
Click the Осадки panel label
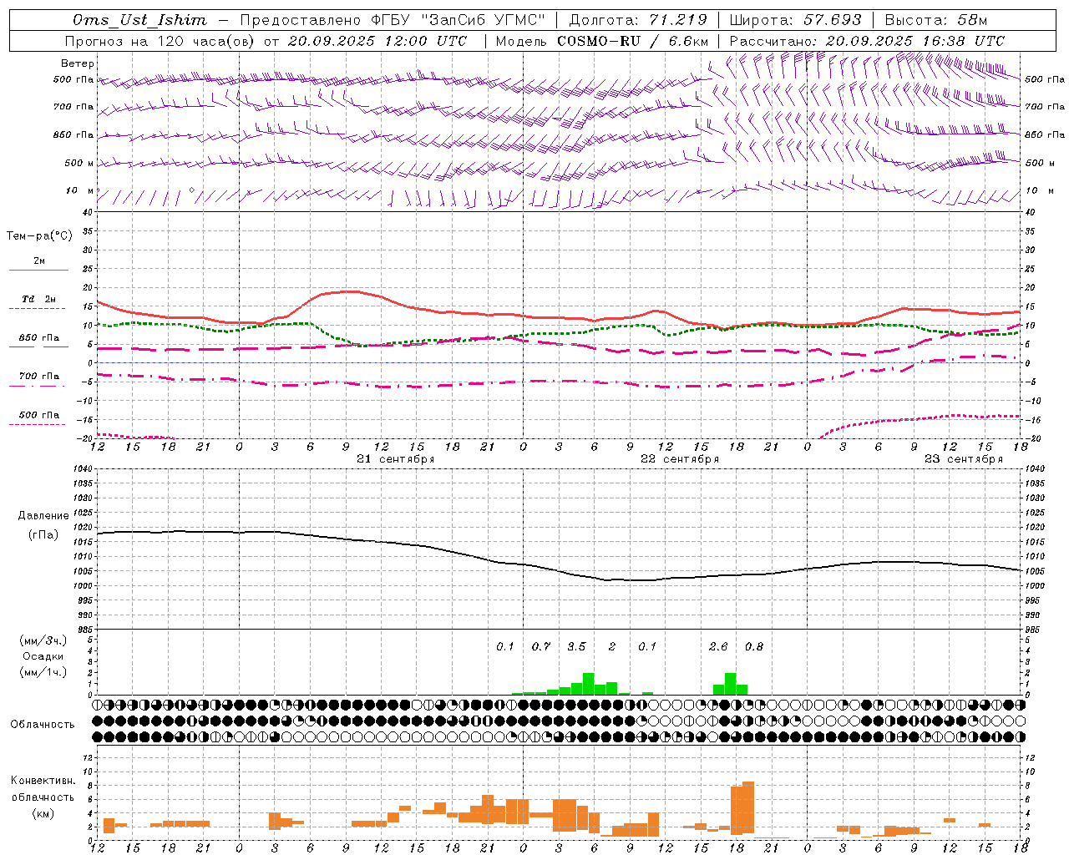coord(43,656)
